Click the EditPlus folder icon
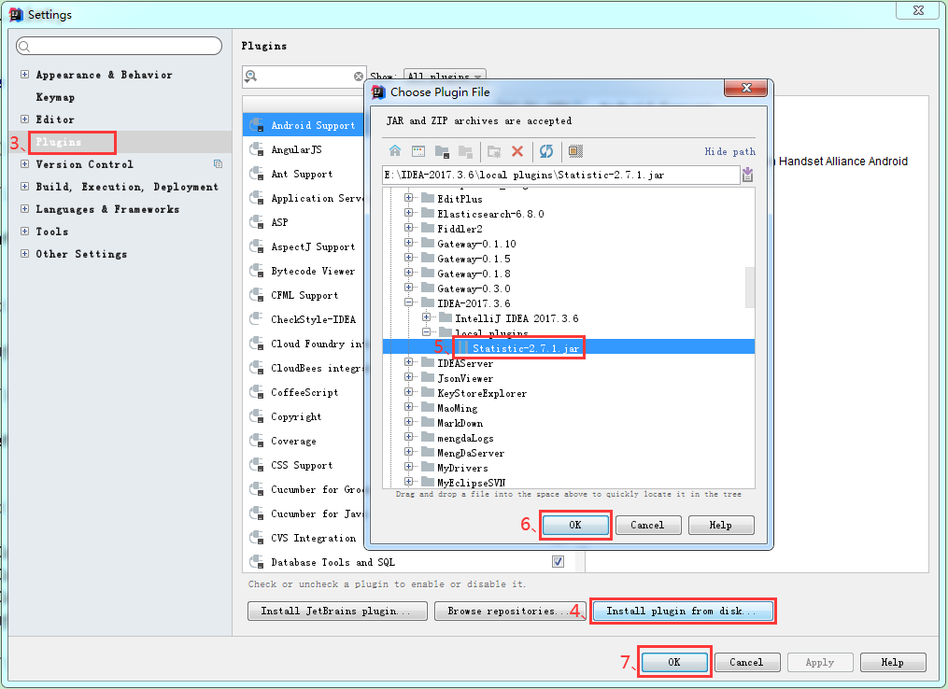This screenshot has height=689, width=948. coord(428,198)
